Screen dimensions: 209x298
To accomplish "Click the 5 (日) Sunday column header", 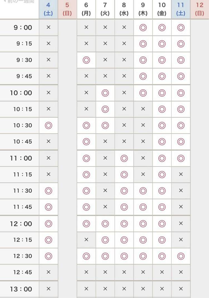I will tap(67, 9).
